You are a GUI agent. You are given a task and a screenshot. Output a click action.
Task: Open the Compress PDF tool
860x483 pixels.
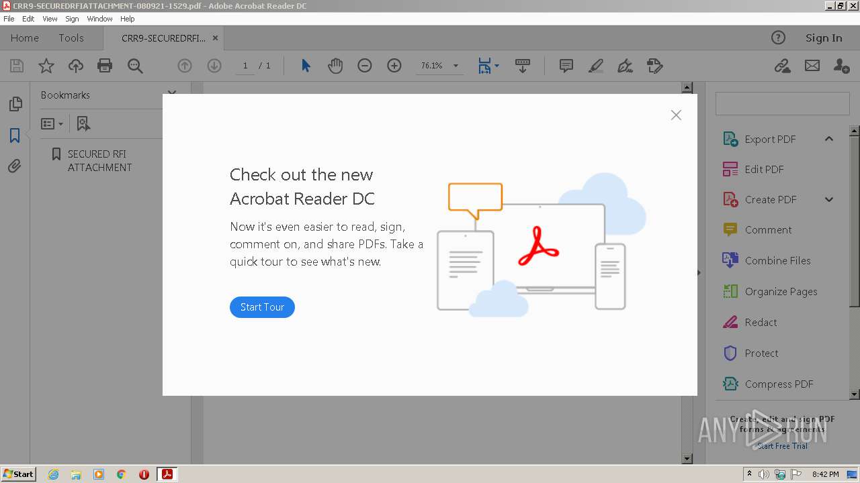point(768,384)
